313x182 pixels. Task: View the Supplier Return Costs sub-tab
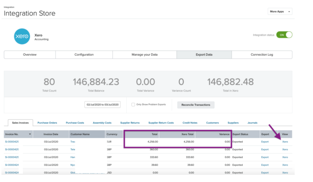(x=161, y=123)
